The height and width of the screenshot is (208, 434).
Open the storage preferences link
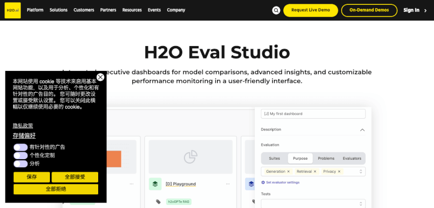point(24,135)
